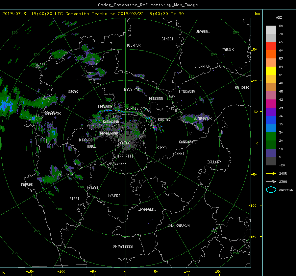Click the GOKAK city label
This screenshot has height=276, width=296.
pyautogui.click(x=73, y=92)
